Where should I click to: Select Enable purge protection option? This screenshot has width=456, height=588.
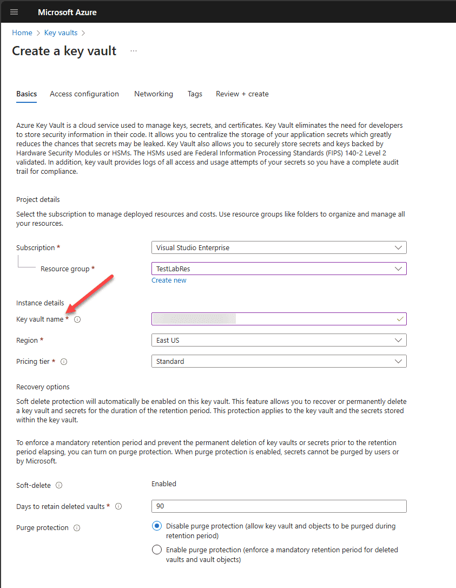click(x=157, y=550)
